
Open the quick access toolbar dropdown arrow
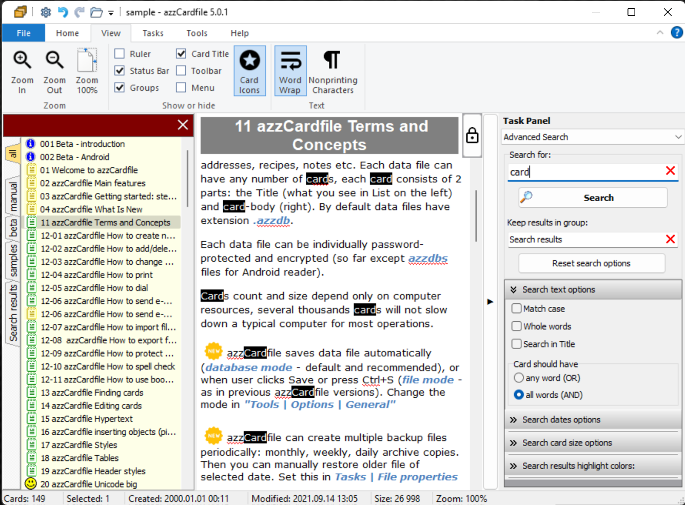111,13
